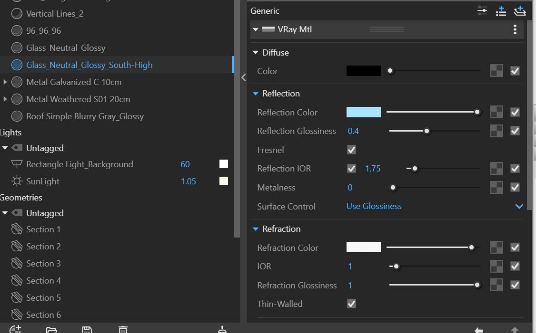Screen dimensions: 536x333
Task: Click the Section 6 geometry icon
Action: (x=17, y=314)
